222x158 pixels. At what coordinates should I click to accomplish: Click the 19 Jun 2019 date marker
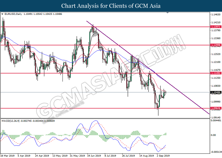[x=94, y=156]
